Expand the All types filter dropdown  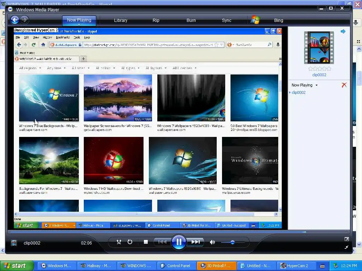[x=130, y=68]
